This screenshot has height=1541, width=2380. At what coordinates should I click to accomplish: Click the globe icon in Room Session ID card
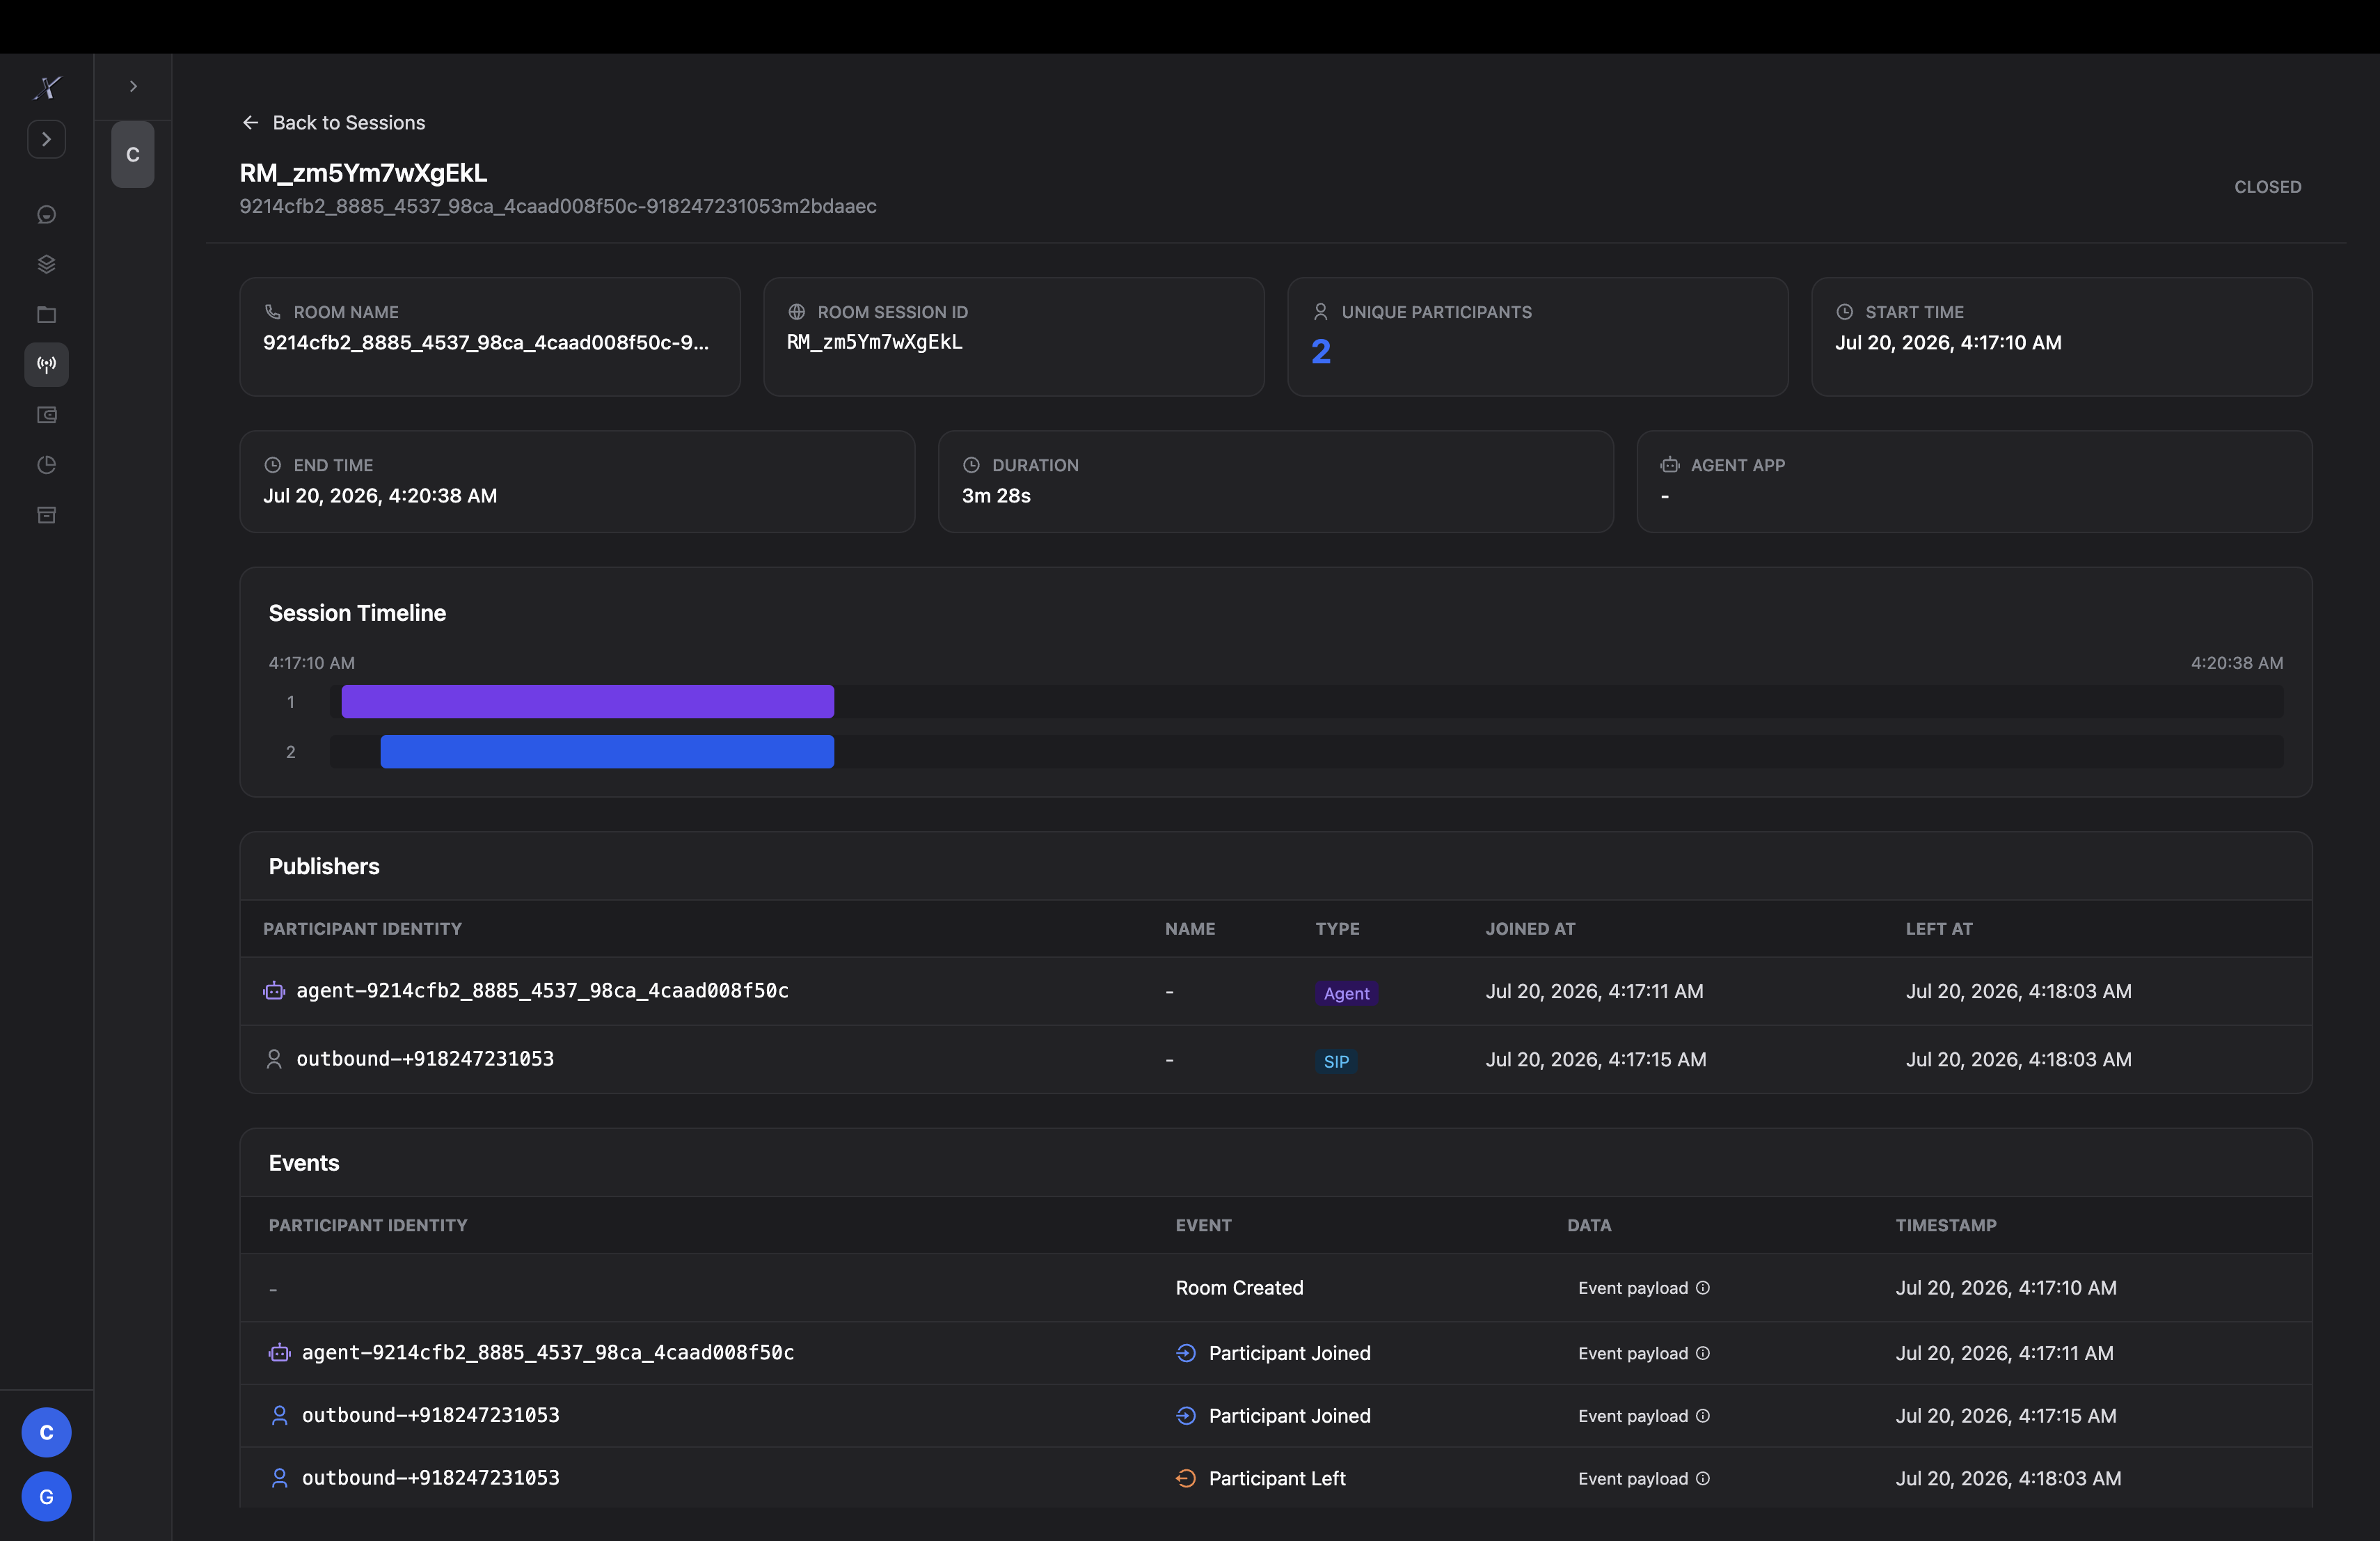[x=796, y=312]
